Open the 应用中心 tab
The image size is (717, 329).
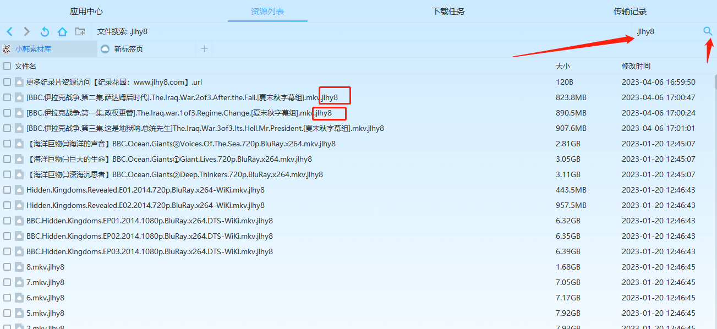(86, 10)
